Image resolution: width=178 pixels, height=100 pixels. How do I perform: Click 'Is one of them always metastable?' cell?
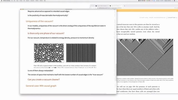pos(40,71)
